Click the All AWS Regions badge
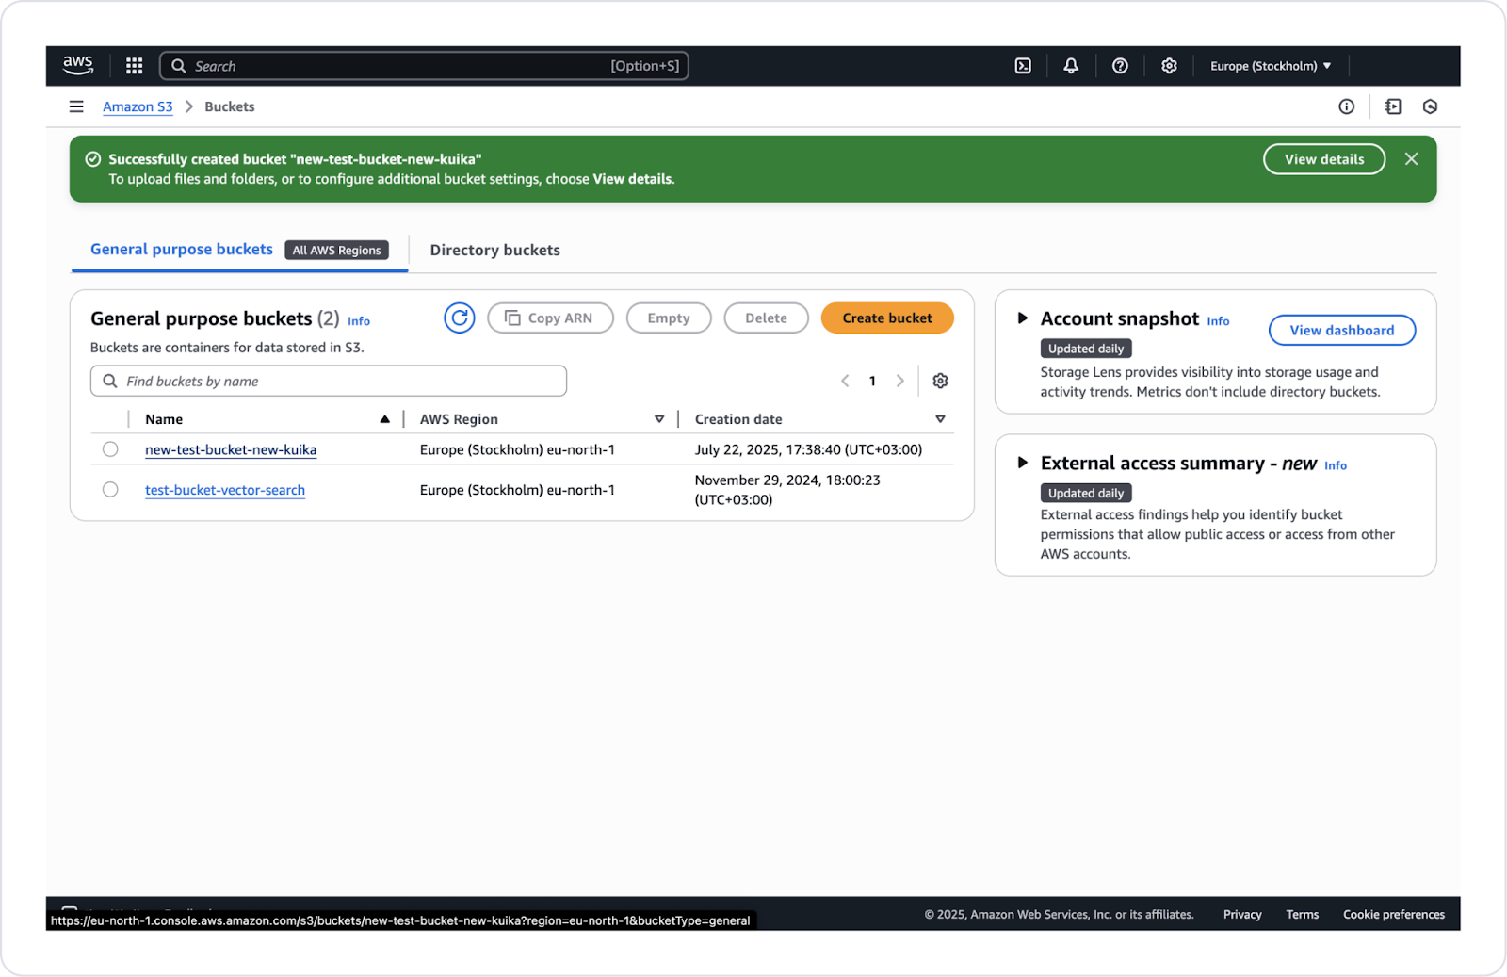Viewport: 1507px width, 977px height. click(336, 251)
